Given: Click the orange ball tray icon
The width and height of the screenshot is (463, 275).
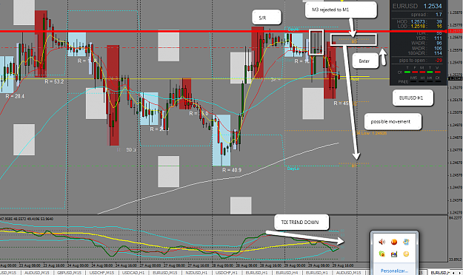Looking at the screenshot, I should (394, 242).
